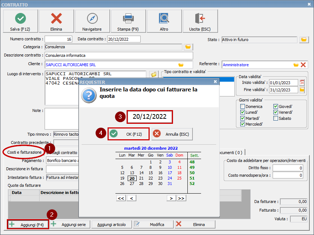Viewport: 314px width, 235px height.
Task: Close the REQUESTER dialog
Action: point(215,82)
